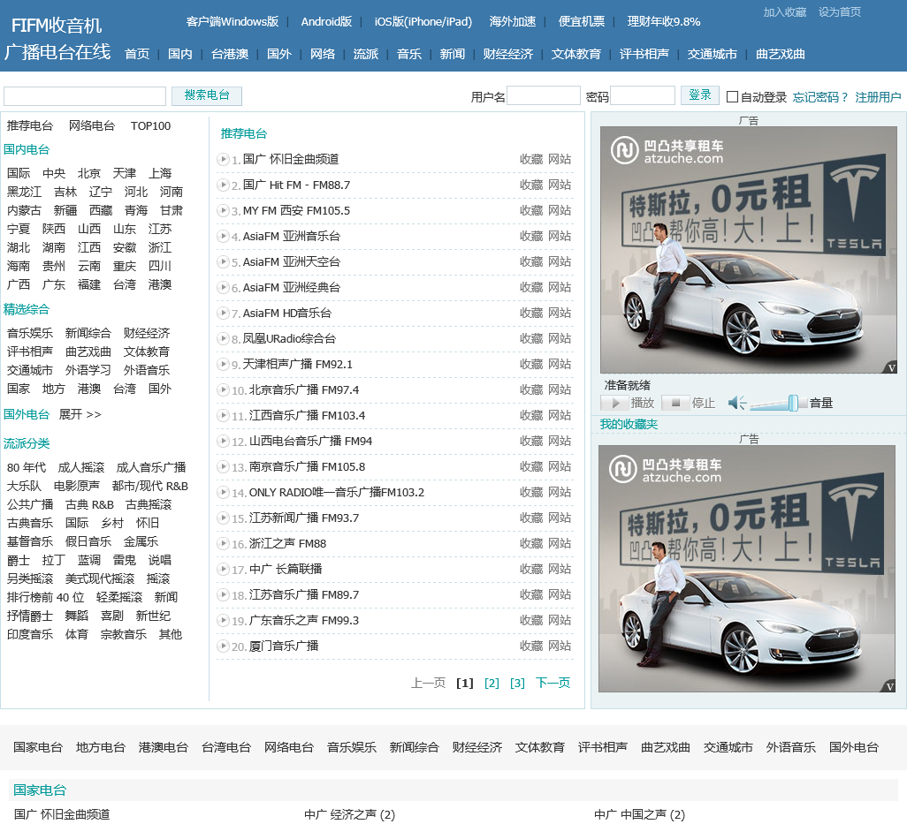
Task: Open the 注册用户 registration link
Action: coord(878,97)
